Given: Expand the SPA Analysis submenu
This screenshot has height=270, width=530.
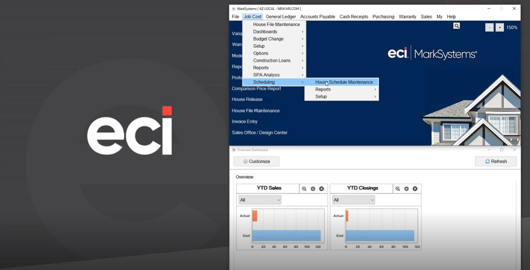Looking at the screenshot, I should click(x=274, y=75).
